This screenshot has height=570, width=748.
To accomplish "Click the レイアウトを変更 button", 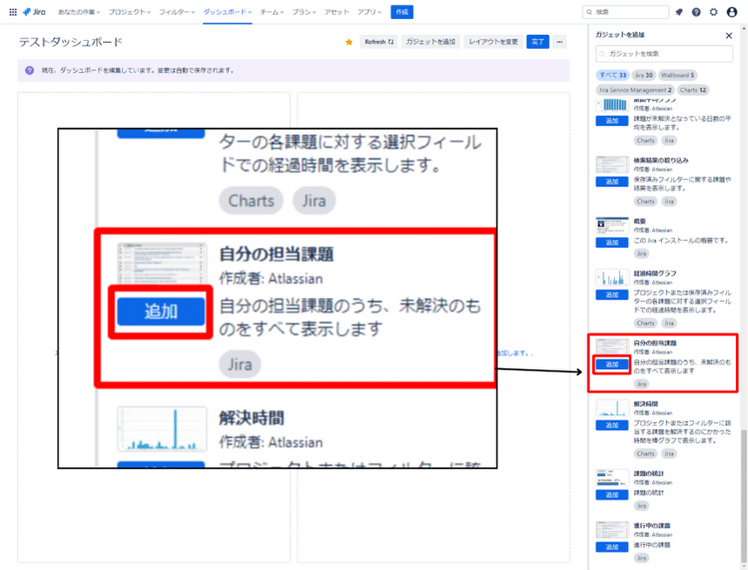I will [x=493, y=42].
